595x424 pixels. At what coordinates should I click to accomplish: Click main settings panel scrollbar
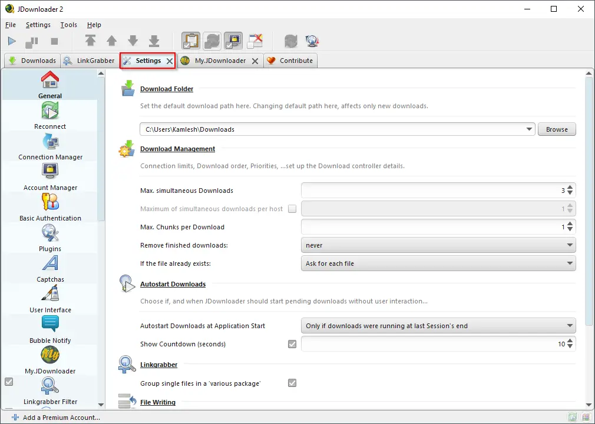[x=589, y=201]
